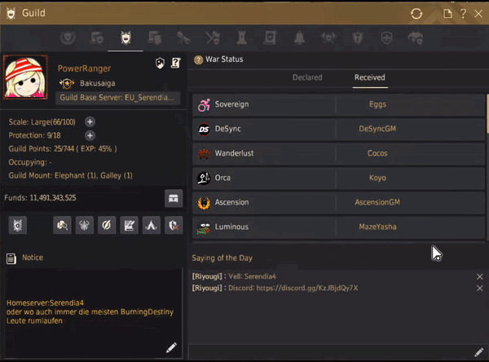The image size is (489, 362).
Task: Click guild master name DeSyncGM
Action: pyautogui.click(x=379, y=129)
